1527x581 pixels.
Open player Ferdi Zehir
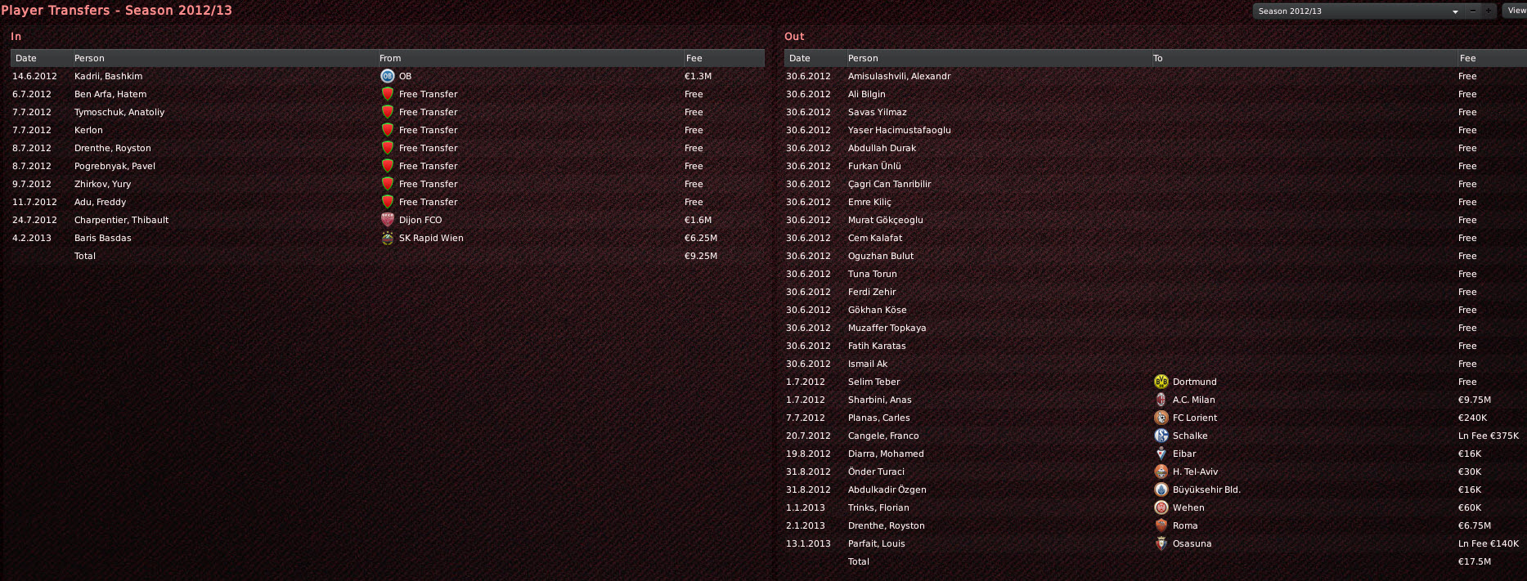872,292
